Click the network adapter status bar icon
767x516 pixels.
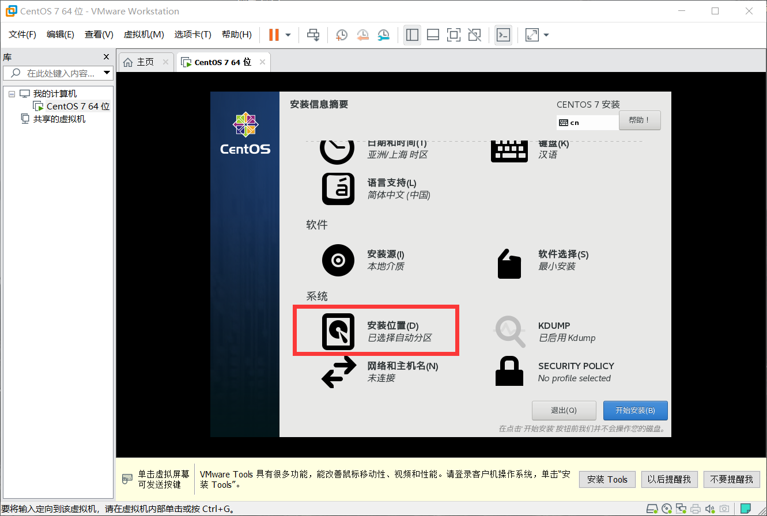pos(681,509)
